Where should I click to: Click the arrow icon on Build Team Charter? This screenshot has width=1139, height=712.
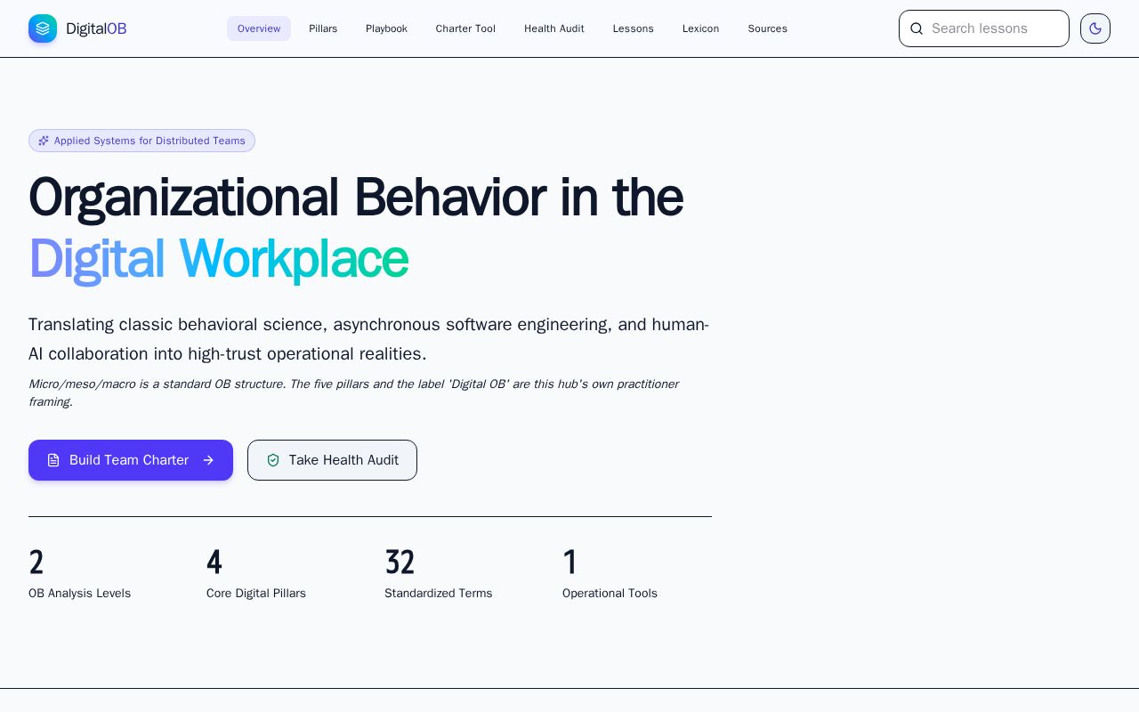[208, 460]
